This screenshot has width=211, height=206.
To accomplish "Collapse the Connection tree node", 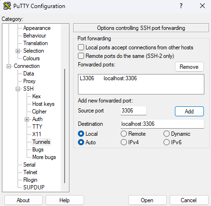I will click(9, 66).
